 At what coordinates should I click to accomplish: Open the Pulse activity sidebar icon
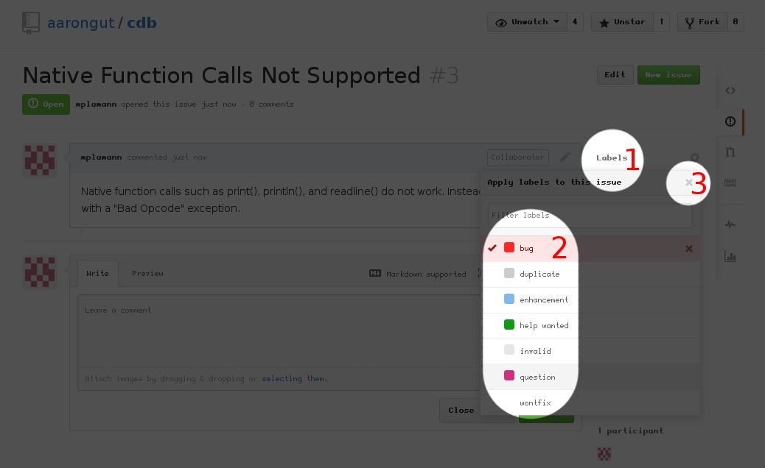(x=730, y=224)
